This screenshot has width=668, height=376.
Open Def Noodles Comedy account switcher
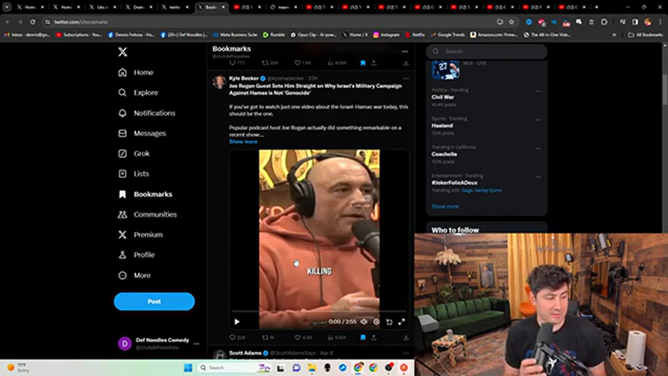(x=159, y=344)
